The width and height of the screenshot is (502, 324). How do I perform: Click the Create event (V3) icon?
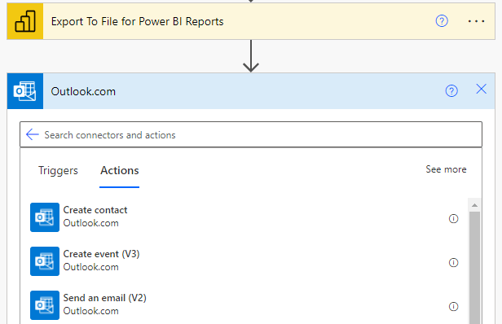tap(45, 261)
